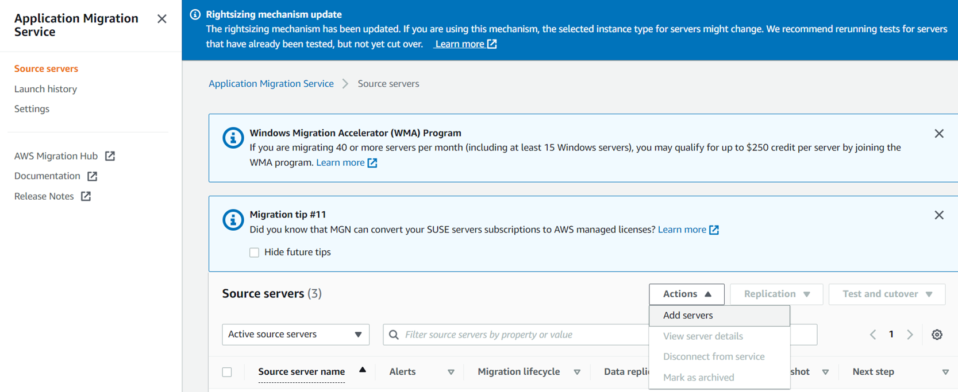Click Application Migration Service breadcrumb
Viewport: 958px width, 392px height.
pyautogui.click(x=271, y=84)
